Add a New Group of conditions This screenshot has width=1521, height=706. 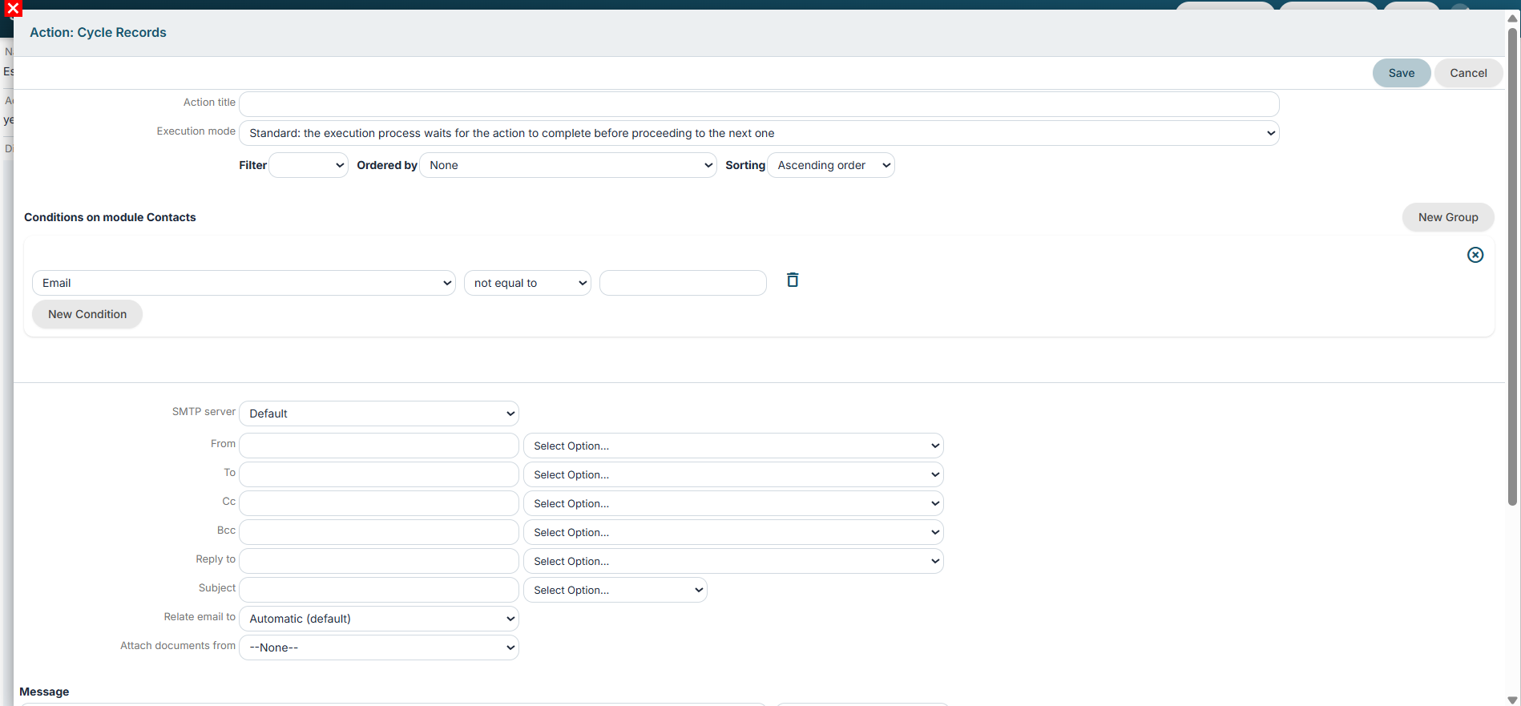tap(1448, 217)
